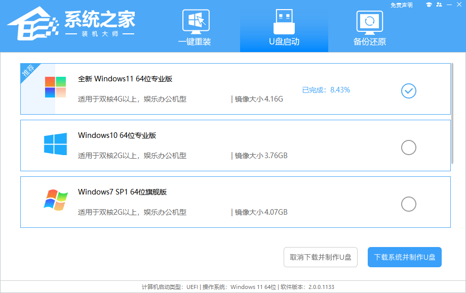Viewport: 466px width, 293px height.
Task: Select the Windows 7 SP1 radio button
Action: pos(408,204)
